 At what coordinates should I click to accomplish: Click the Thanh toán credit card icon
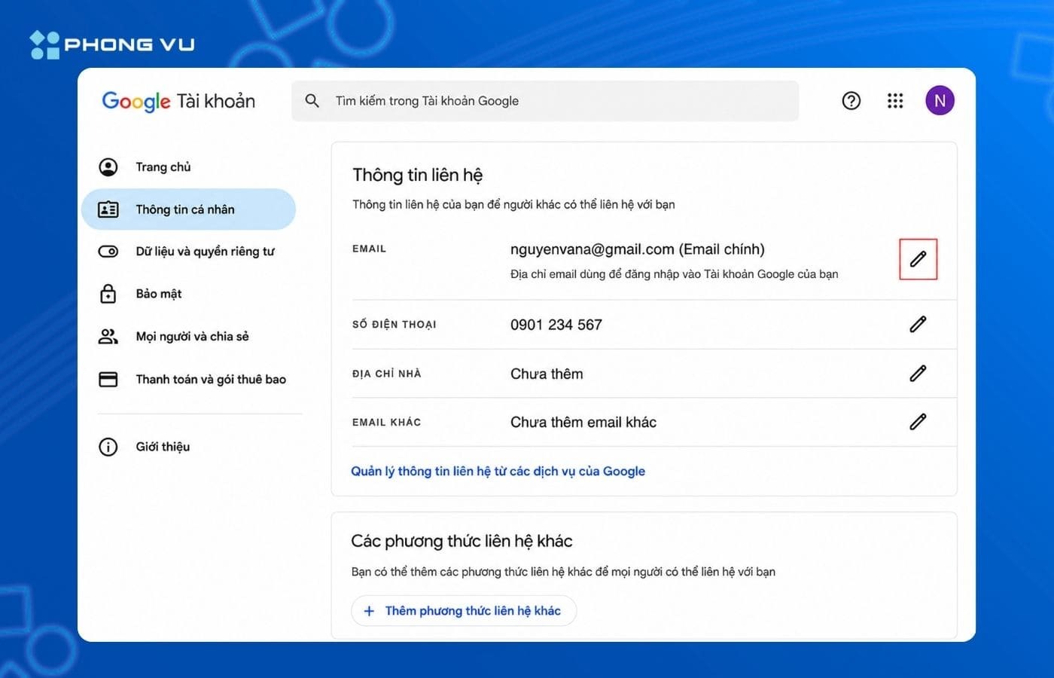108,379
